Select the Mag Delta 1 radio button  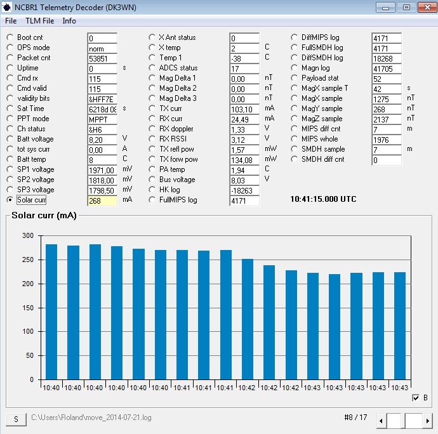(x=152, y=78)
